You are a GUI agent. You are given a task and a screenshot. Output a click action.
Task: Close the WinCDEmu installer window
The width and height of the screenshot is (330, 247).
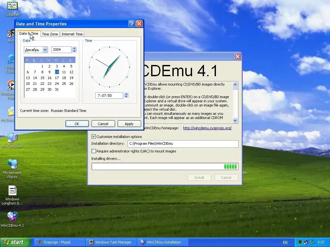click(238, 57)
